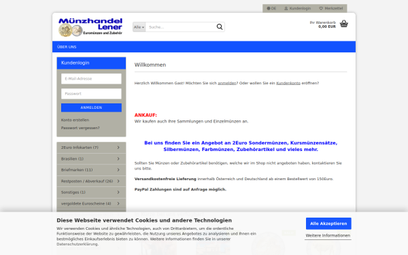The height and width of the screenshot is (255, 408).
Task: Select the Briefmarken (11) category
Action: [91, 170]
